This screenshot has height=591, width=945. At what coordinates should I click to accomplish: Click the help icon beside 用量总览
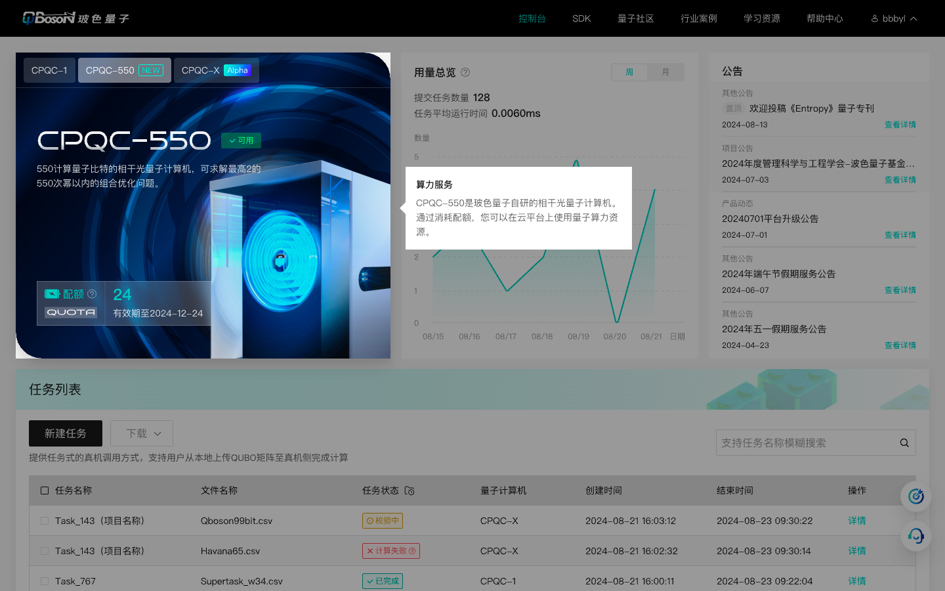coord(465,72)
